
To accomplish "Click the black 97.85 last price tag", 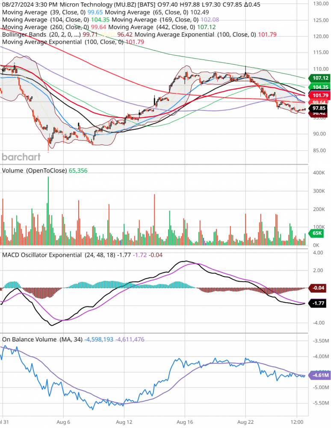I will 318,108.
